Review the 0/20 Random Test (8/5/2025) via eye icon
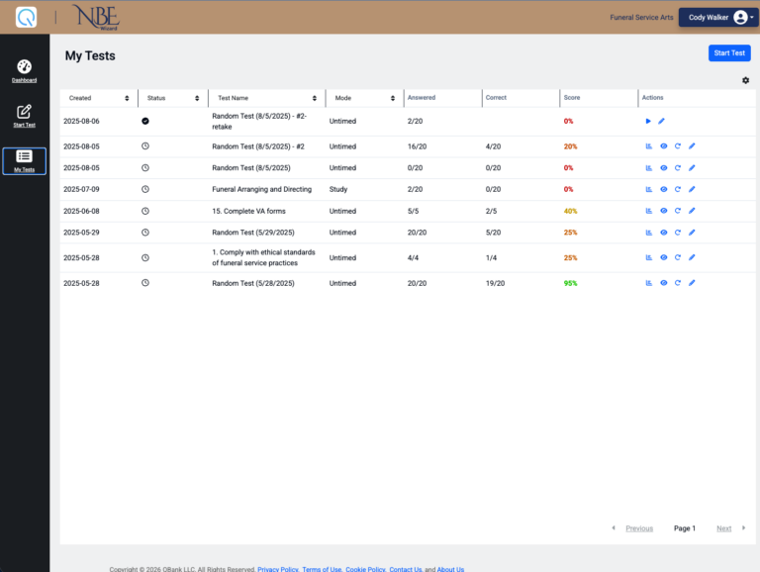Image resolution: width=760 pixels, height=572 pixels. pos(664,167)
